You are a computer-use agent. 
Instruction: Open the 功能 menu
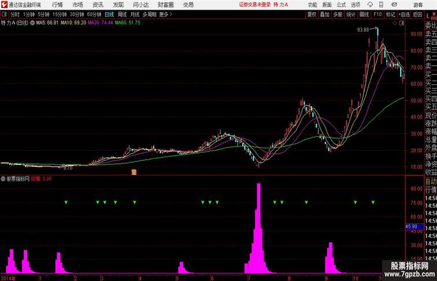(x=312, y=5)
